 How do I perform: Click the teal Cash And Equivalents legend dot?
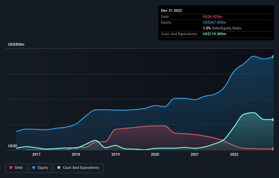click(59, 168)
